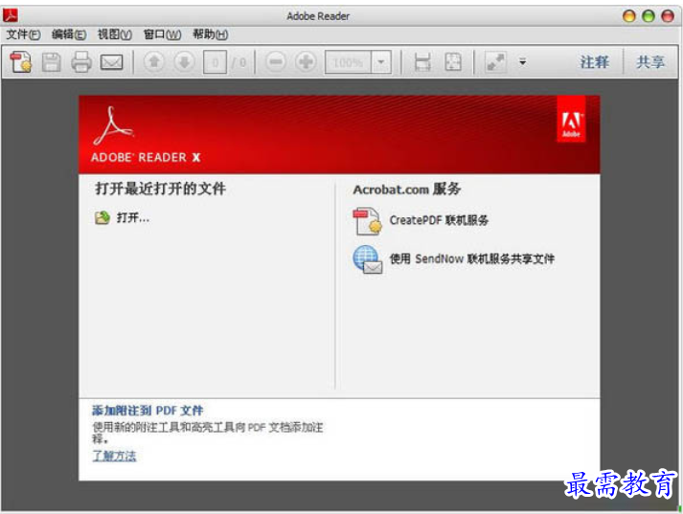Click the open-folder icon beside 打开...

(102, 217)
